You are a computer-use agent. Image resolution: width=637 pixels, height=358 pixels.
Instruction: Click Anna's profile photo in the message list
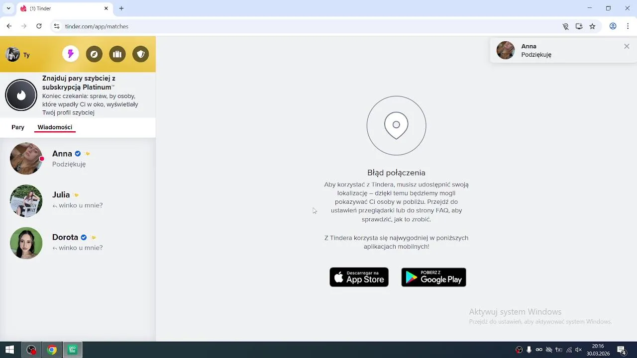pos(26,159)
